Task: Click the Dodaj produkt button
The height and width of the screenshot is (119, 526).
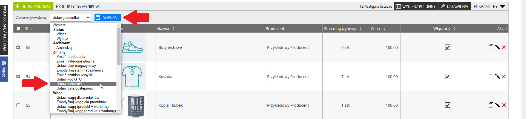Action: click(33, 6)
